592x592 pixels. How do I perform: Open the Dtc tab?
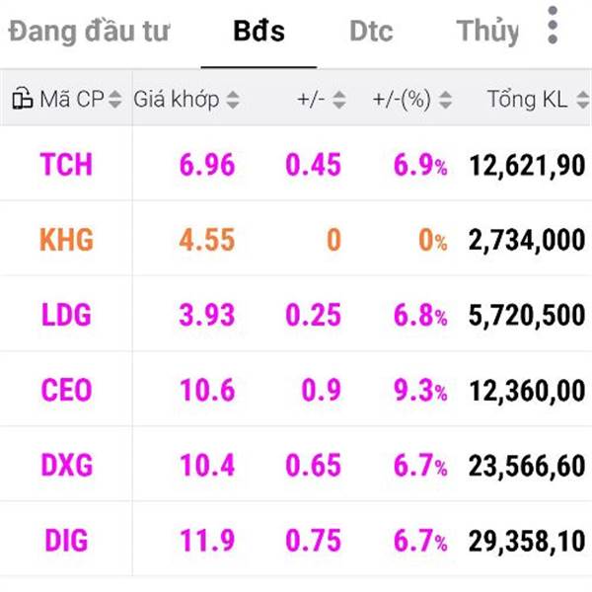coord(371,31)
